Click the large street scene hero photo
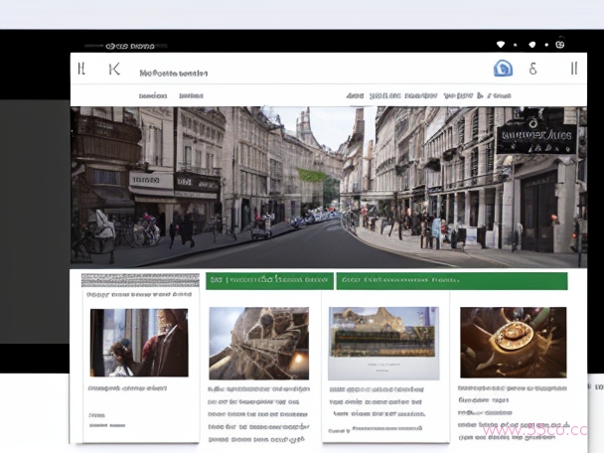This screenshot has height=453, width=604. pos(329,187)
